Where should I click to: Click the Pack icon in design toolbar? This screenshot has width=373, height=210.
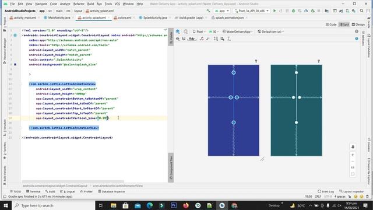pyautogui.click(x=216, y=38)
